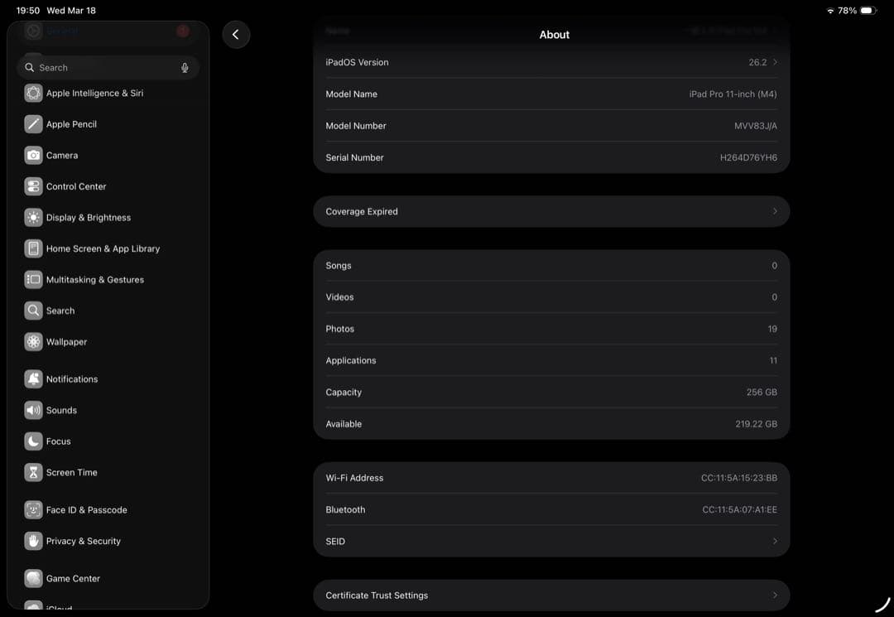The height and width of the screenshot is (617, 894).
Task: Tap the Notifications bell icon
Action: [34, 378]
